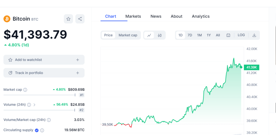276x135 pixels.
Task: Toggle LOG scale on chart
Action: (x=241, y=35)
